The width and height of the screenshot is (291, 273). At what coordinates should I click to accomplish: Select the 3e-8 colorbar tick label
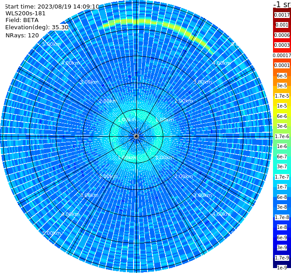282,207
